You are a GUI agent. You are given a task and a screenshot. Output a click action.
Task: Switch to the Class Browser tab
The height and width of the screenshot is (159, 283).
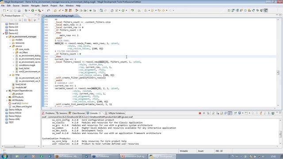77,113
